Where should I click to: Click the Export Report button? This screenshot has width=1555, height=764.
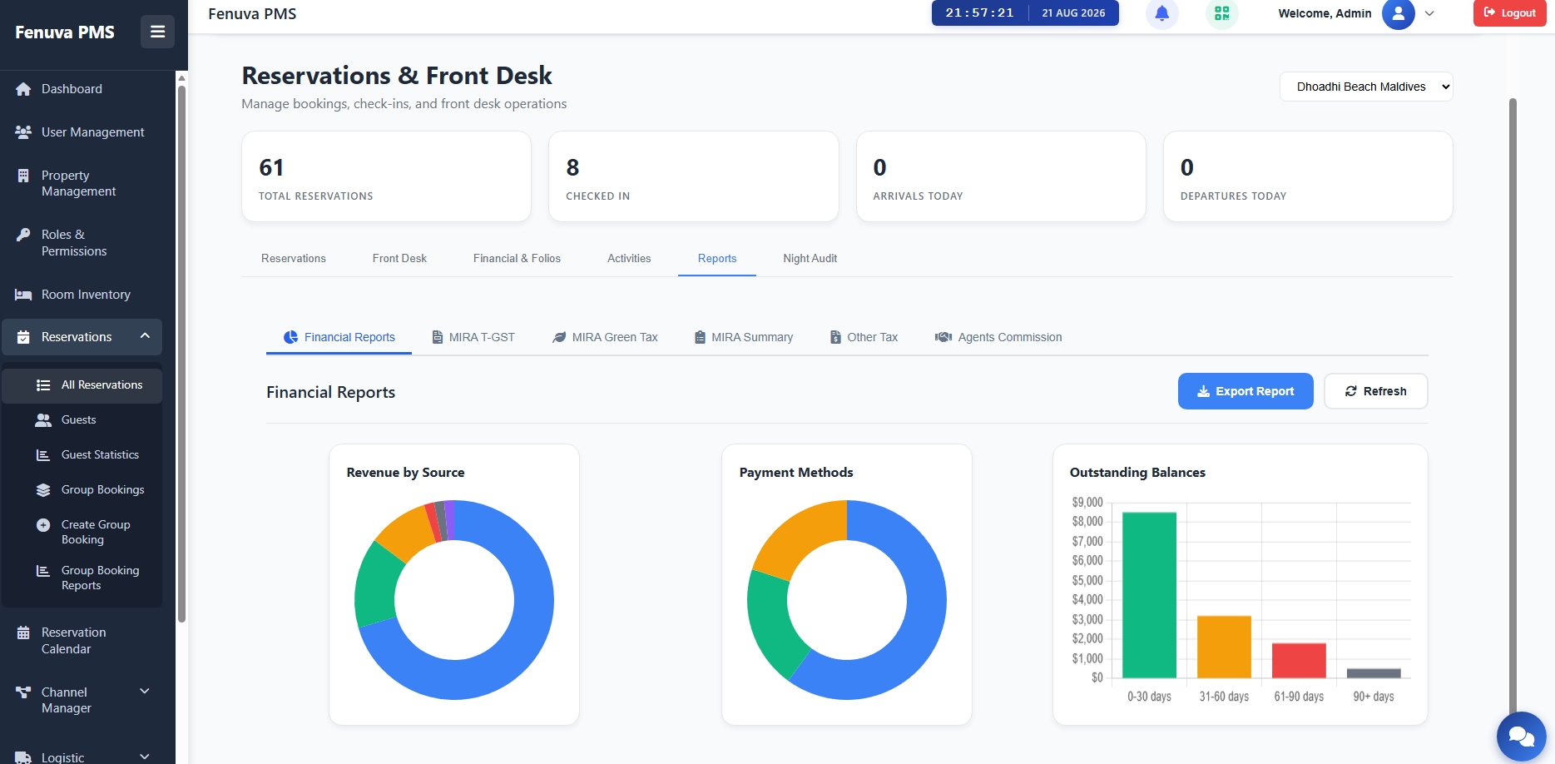1245,391
